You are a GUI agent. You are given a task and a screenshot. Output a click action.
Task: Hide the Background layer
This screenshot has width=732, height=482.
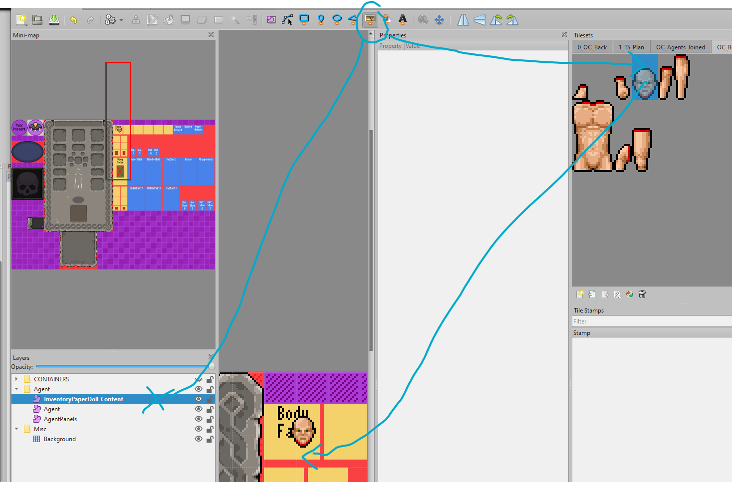tap(199, 439)
